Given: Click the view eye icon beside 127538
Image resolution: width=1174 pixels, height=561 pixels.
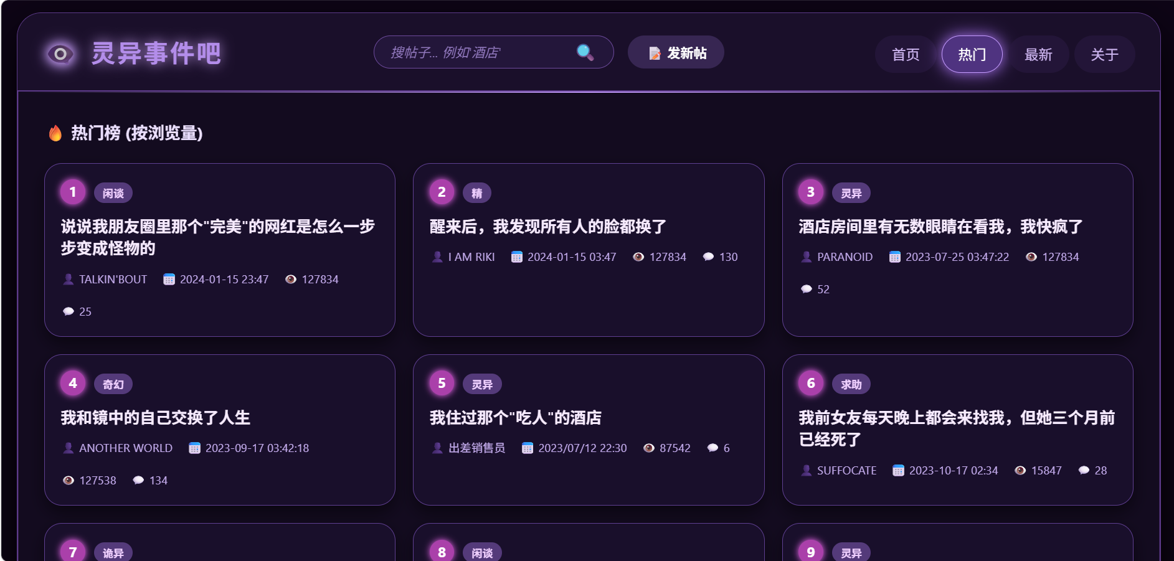Looking at the screenshot, I should click(x=69, y=481).
